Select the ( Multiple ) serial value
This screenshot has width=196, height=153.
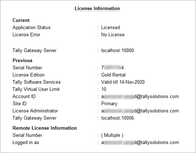point(112,135)
